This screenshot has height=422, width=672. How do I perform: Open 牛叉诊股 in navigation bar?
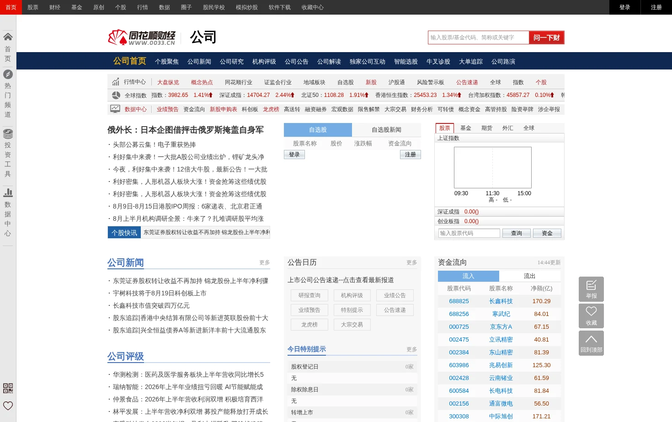[x=438, y=62]
